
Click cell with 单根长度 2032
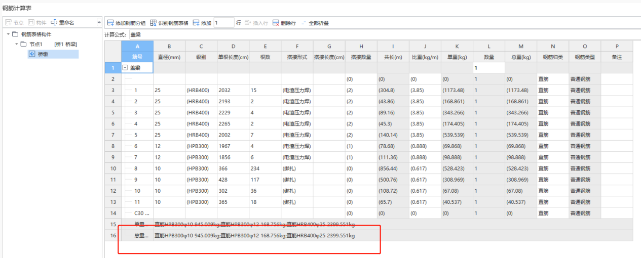[x=233, y=90]
